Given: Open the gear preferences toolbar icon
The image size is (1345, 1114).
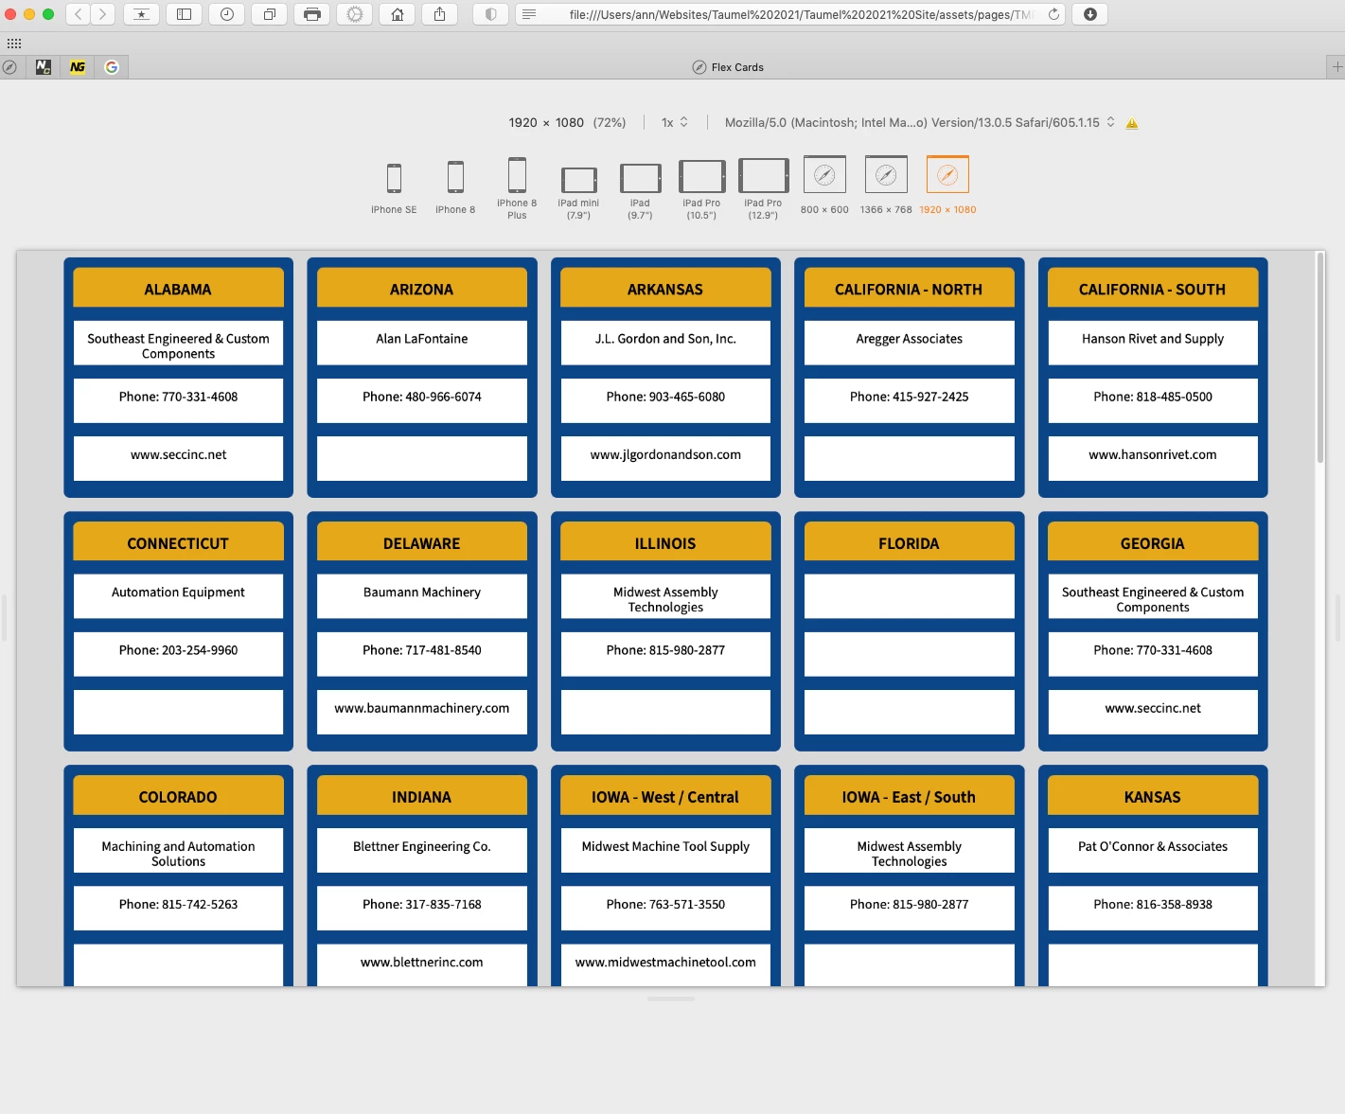Looking at the screenshot, I should (x=355, y=14).
